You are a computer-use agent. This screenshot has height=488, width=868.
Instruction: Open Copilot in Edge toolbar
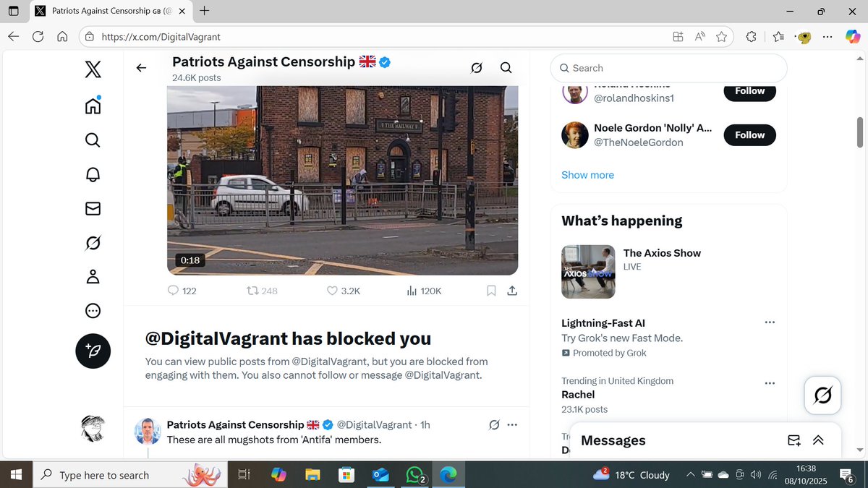tap(853, 37)
